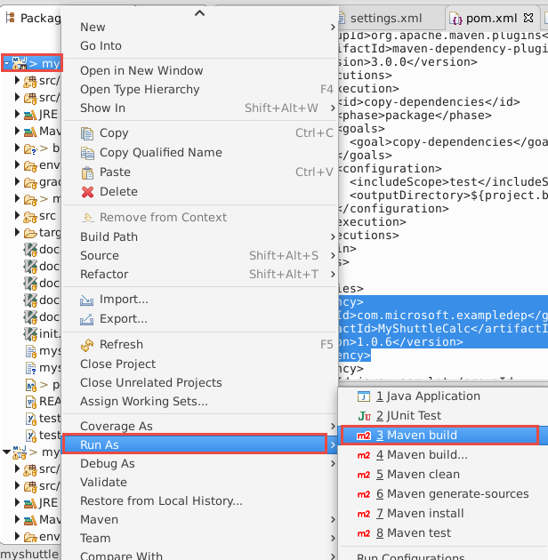Open the Coverage As submenu
548x560 pixels.
point(200,426)
